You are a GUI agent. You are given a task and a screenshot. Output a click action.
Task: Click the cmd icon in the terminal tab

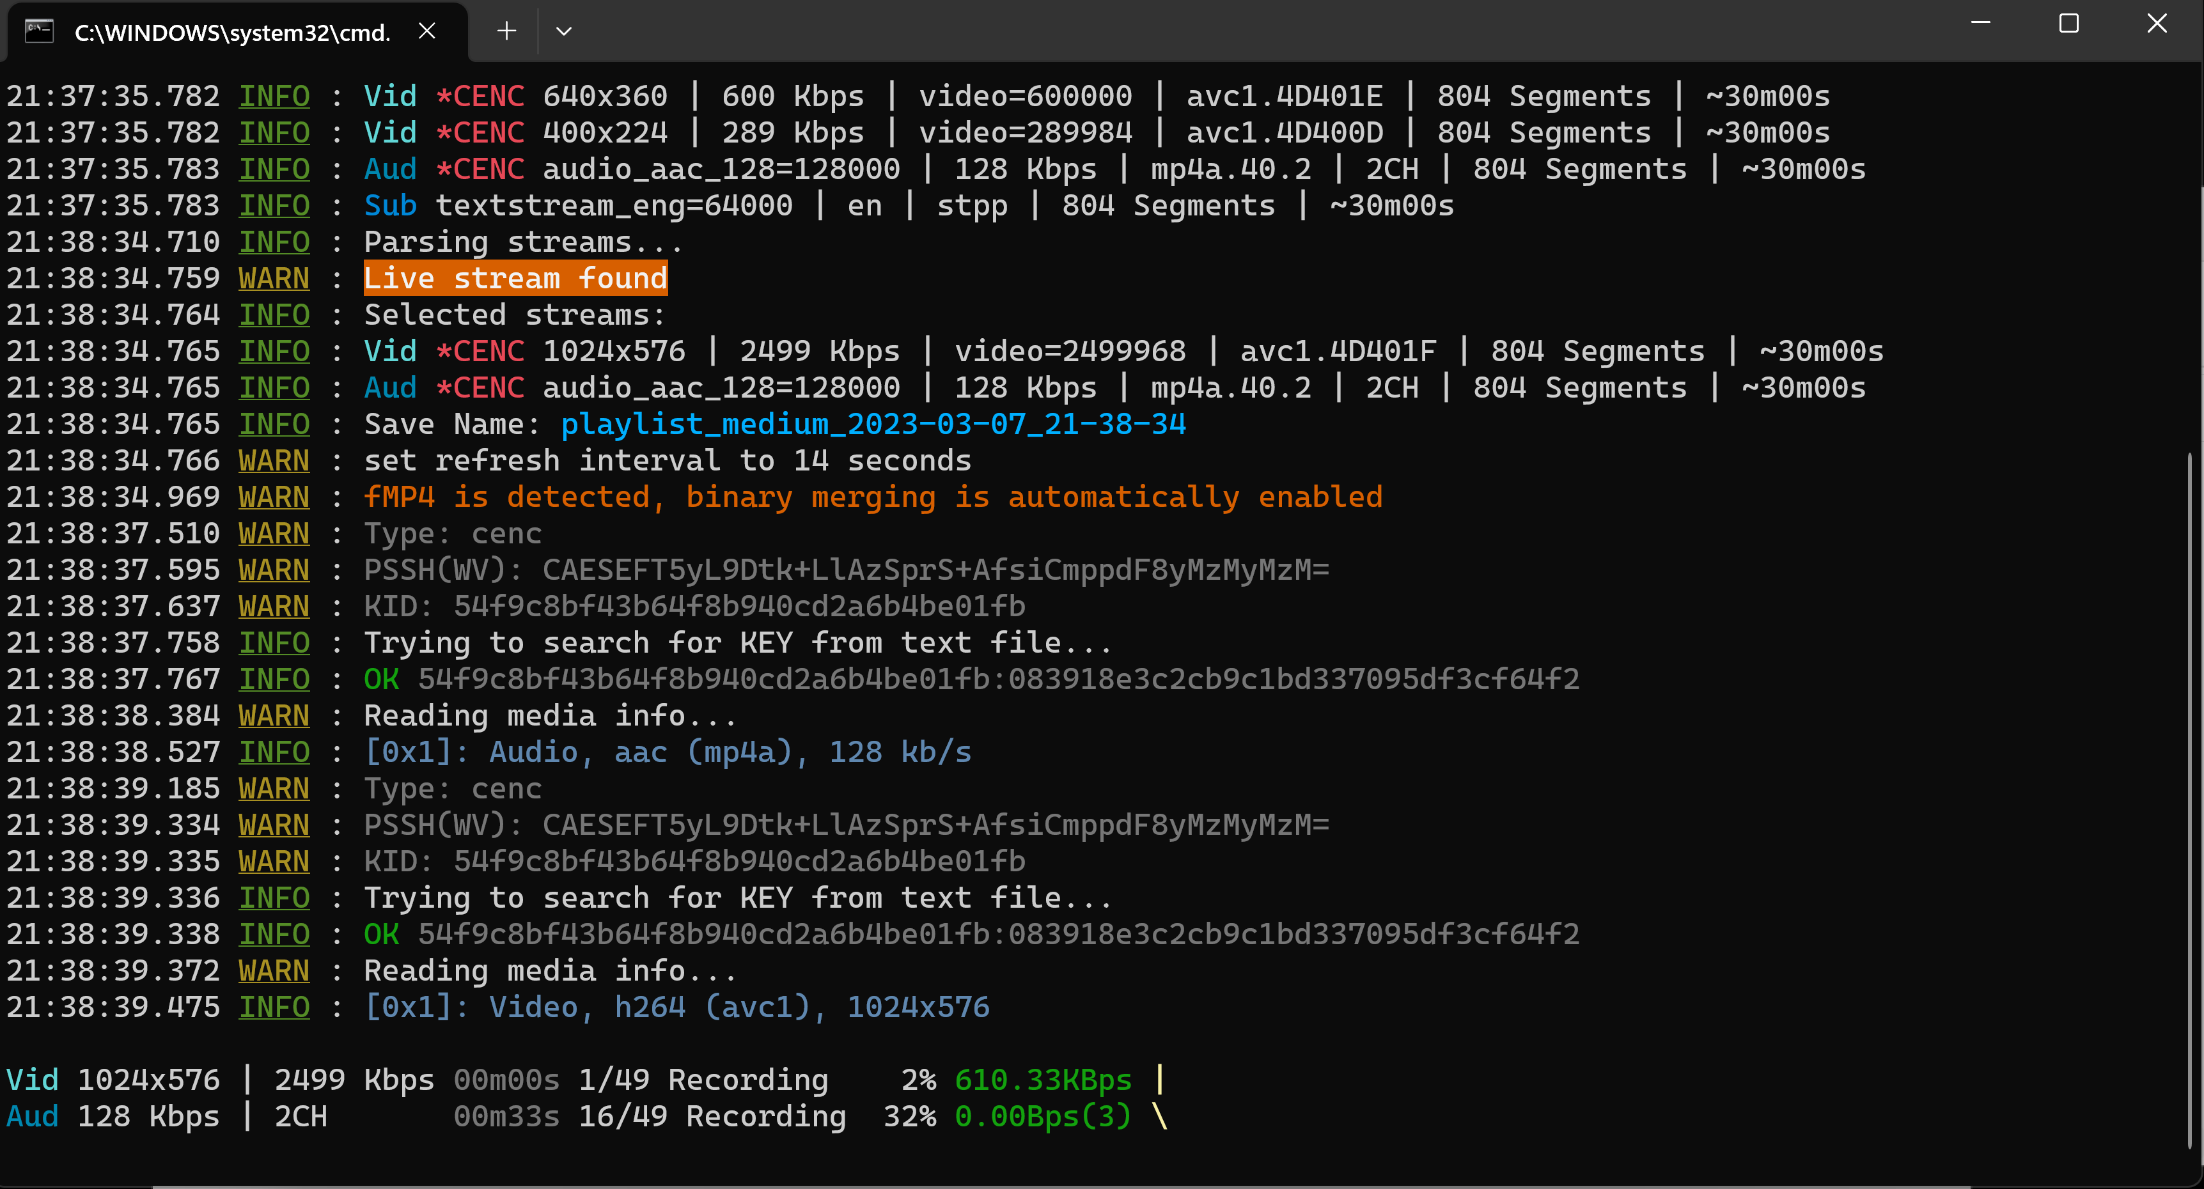pyautogui.click(x=40, y=32)
